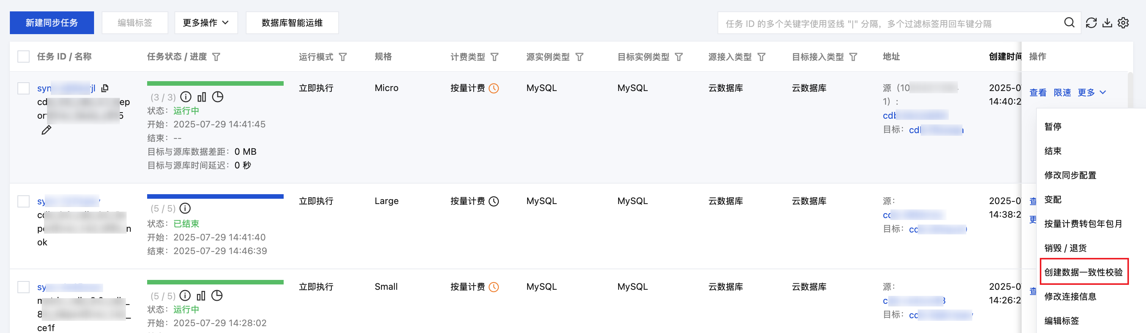This screenshot has width=1146, height=333.
Task: Select all tasks header checkbox
Action: click(24, 57)
